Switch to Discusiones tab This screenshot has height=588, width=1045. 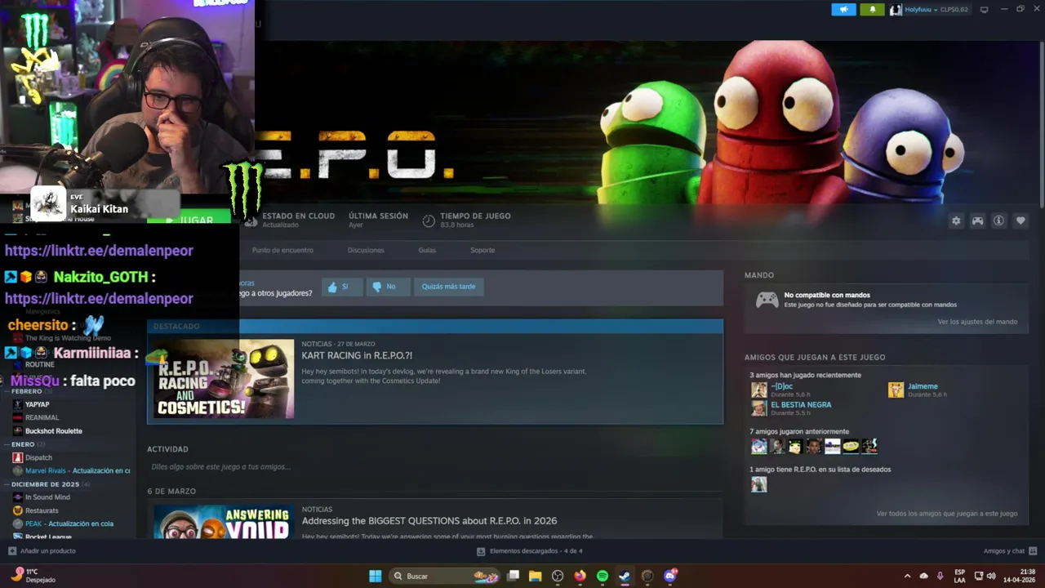pos(366,250)
